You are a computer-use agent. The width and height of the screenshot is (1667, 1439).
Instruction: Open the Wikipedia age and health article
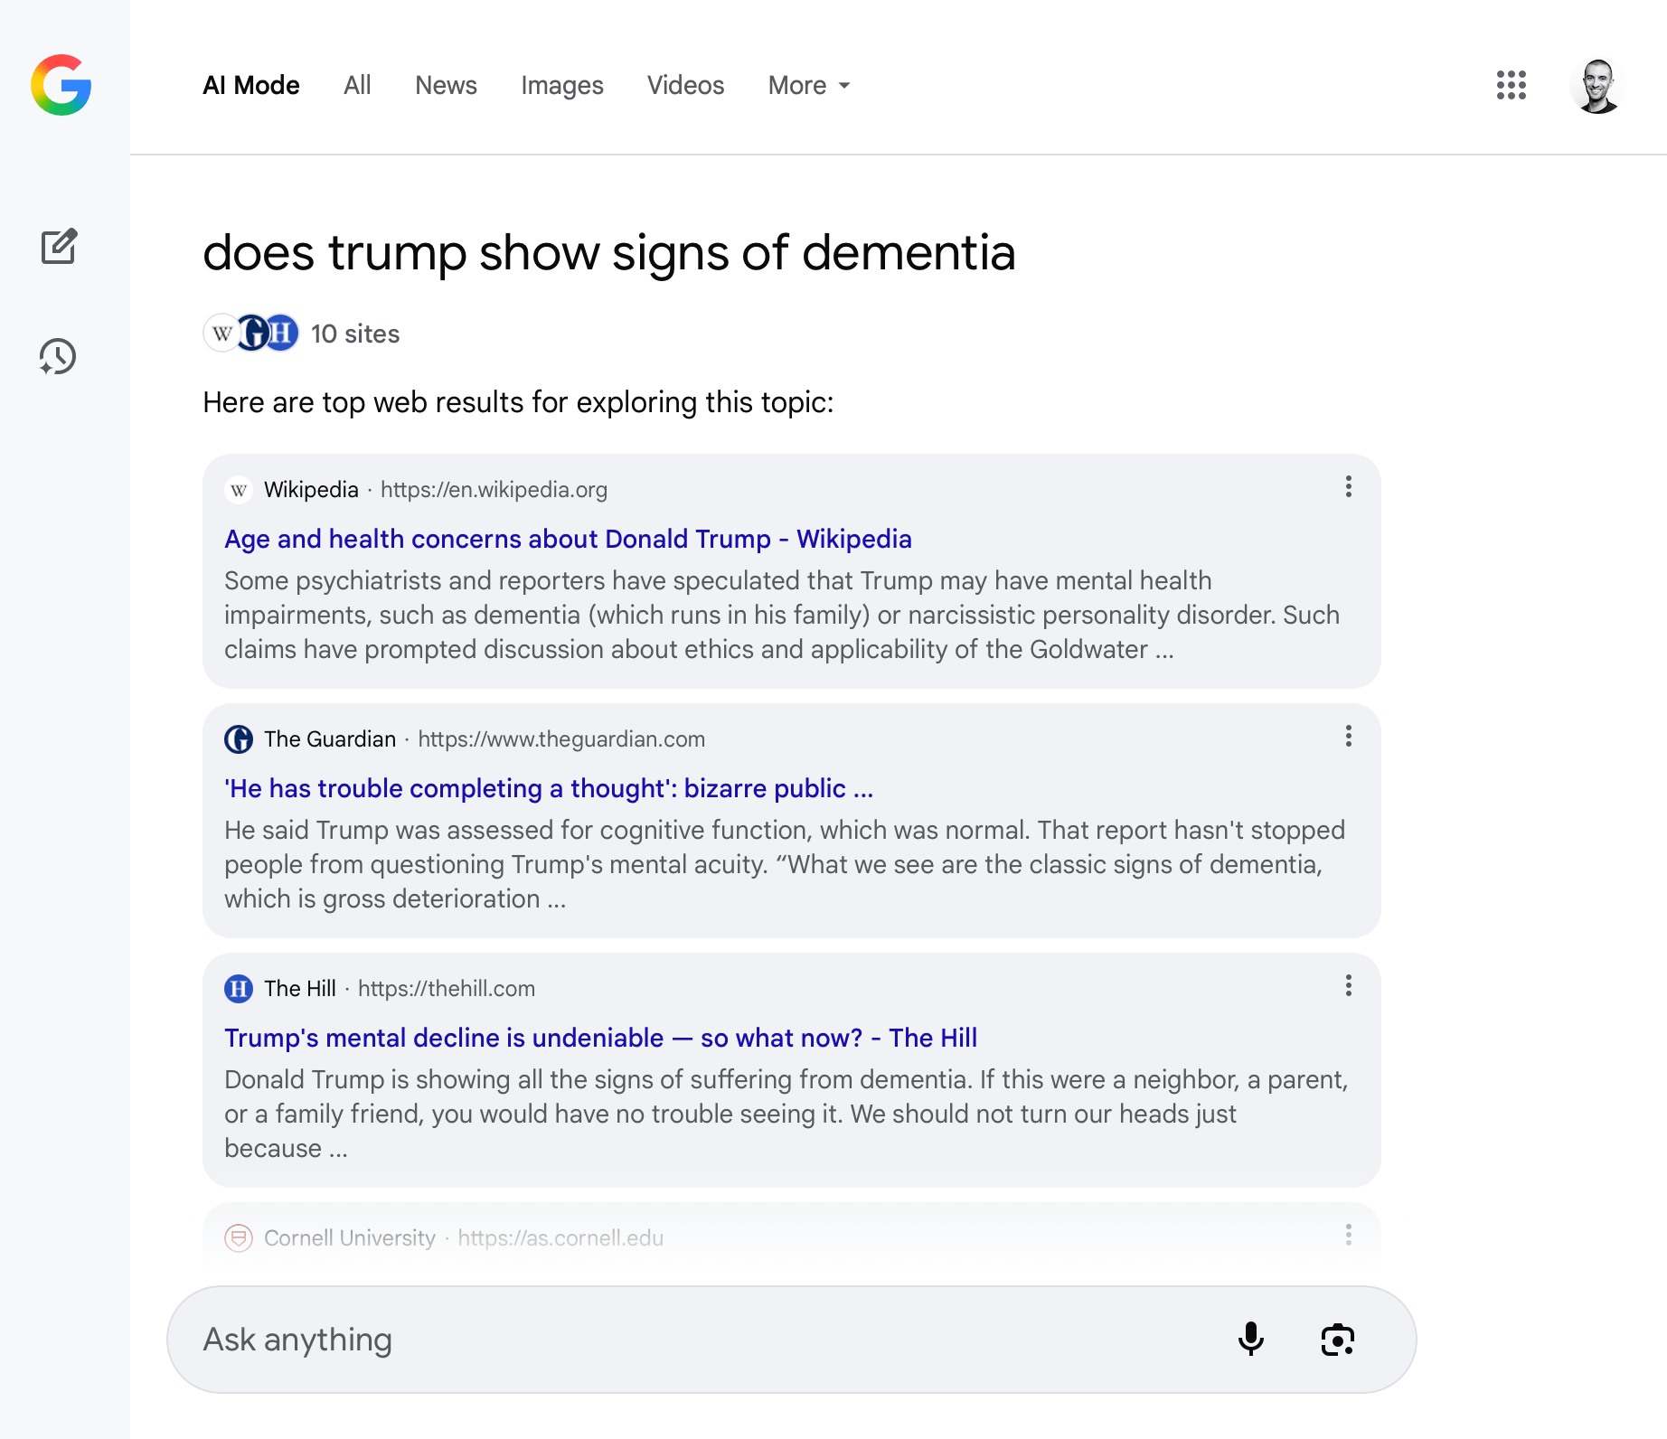568,539
